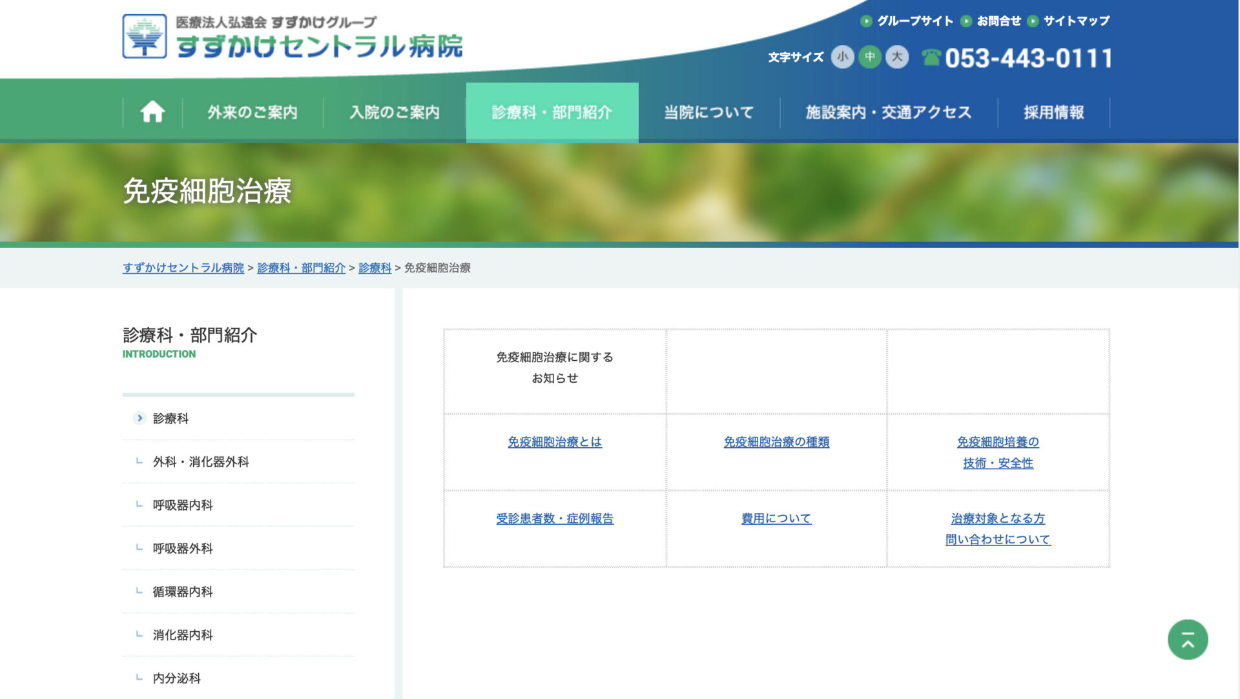The image size is (1240, 699).
Task: Open the 外来のご案内 menu
Action: click(253, 112)
